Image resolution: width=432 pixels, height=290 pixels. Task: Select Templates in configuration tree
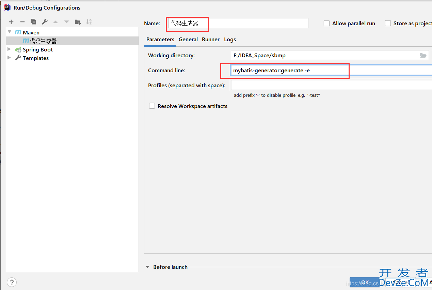click(x=36, y=58)
